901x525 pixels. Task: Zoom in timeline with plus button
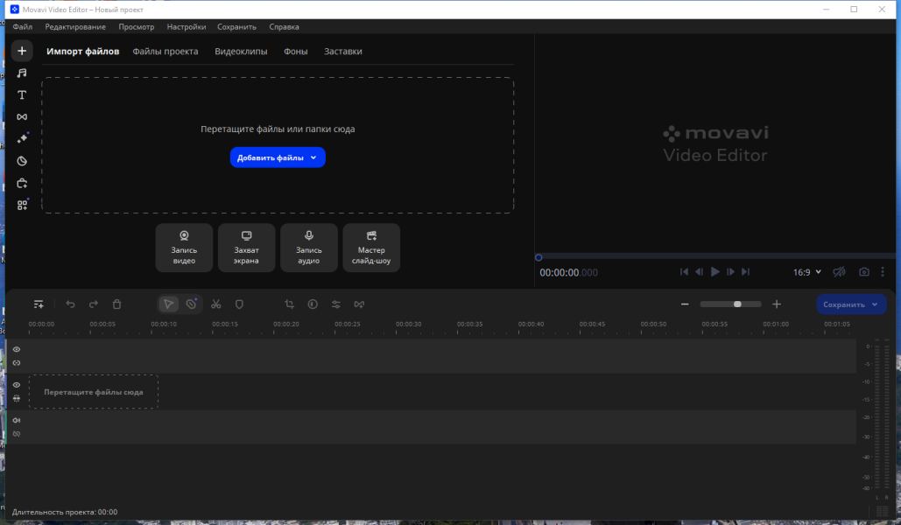click(777, 304)
